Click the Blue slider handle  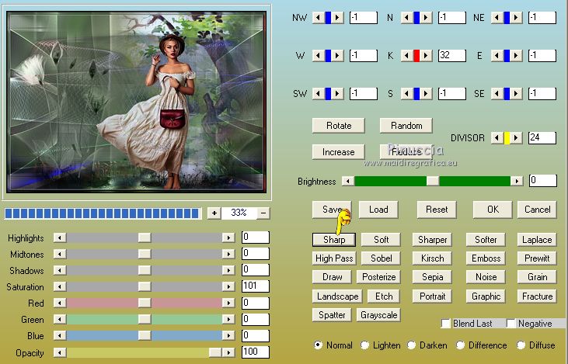click(145, 335)
